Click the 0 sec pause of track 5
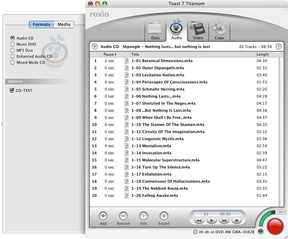 [109, 89]
